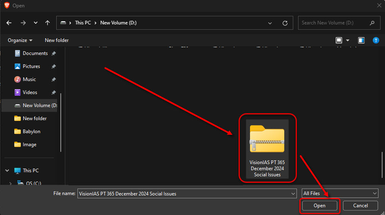Expand the OS (C:) drive node
This screenshot has height=215, width=385.
pos(10,183)
